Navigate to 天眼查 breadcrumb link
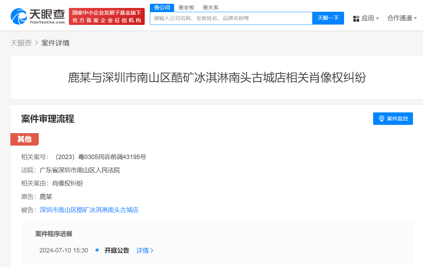The height and width of the screenshot is (267, 423). tap(21, 43)
